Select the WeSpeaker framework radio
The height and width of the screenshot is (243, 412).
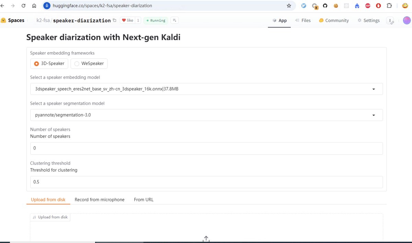click(89, 63)
